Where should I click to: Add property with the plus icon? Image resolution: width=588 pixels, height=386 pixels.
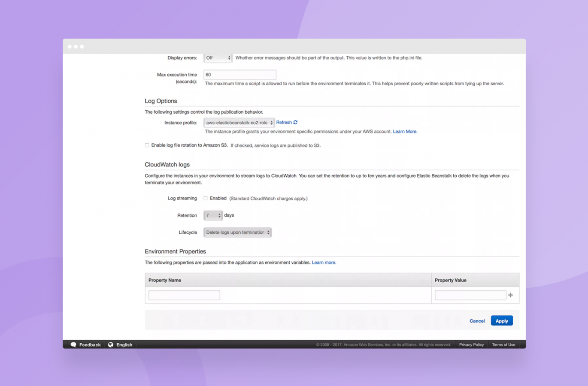pos(510,295)
